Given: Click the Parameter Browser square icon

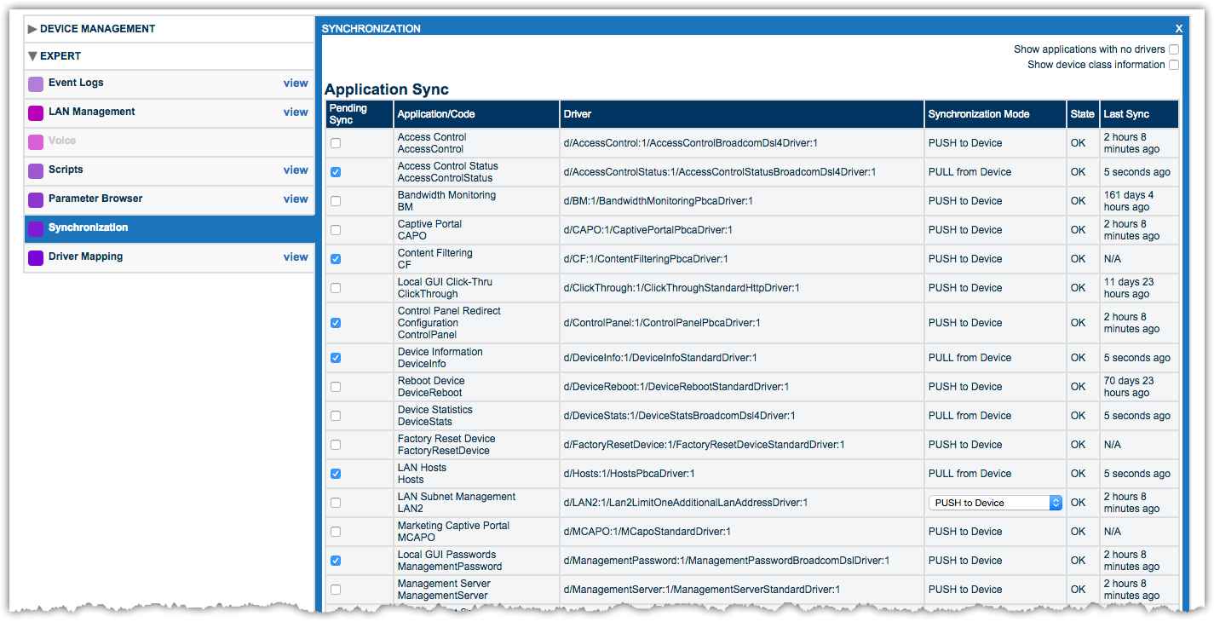Looking at the screenshot, I should coord(36,199).
